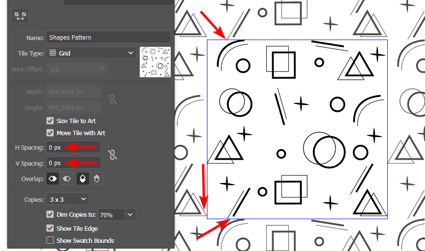Select the Left in Front overlap icon
The width and height of the screenshot is (425, 251).
(53, 179)
